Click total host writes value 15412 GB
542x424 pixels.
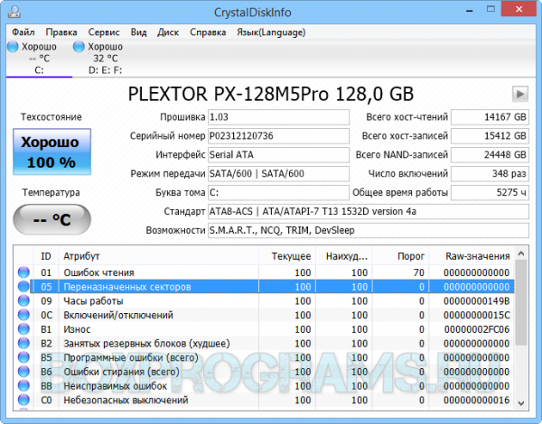coord(490,136)
